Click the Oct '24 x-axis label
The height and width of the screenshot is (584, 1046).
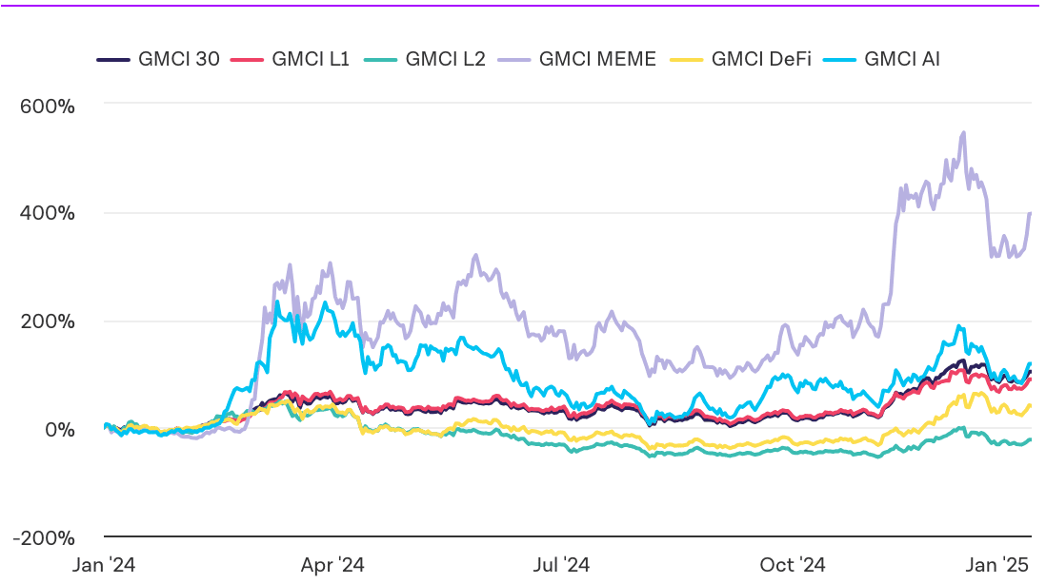tap(793, 565)
